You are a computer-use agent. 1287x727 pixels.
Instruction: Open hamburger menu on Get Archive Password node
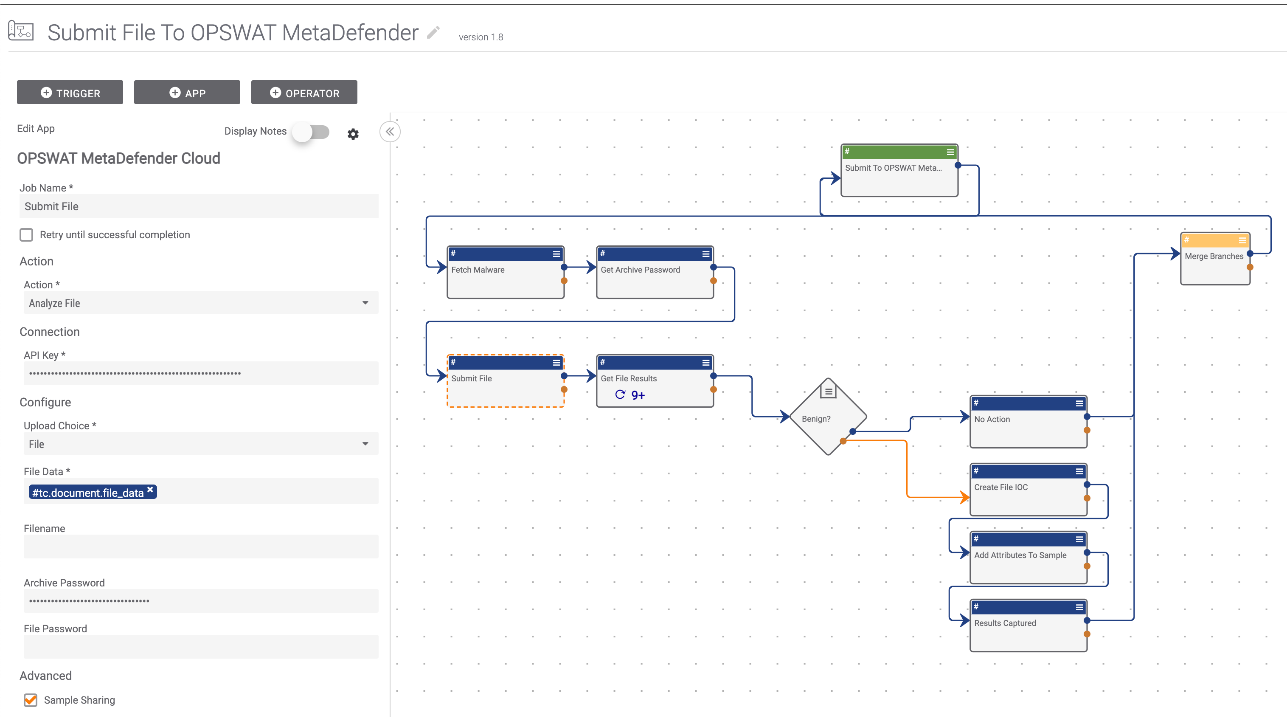click(705, 254)
